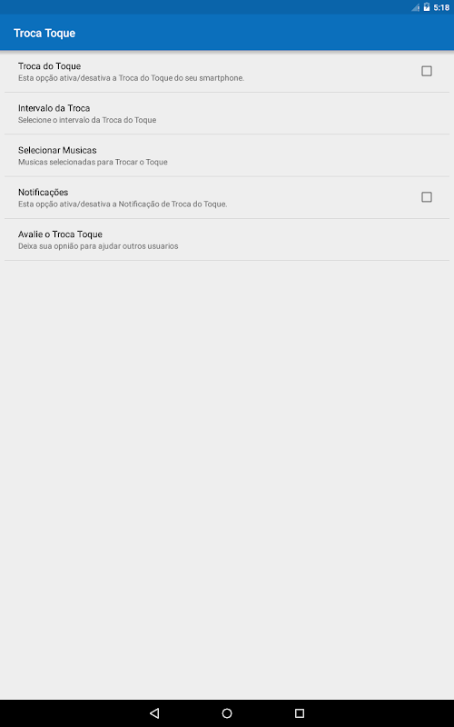Tap the Troca do Toque label
This screenshot has height=727, width=454.
click(50, 66)
